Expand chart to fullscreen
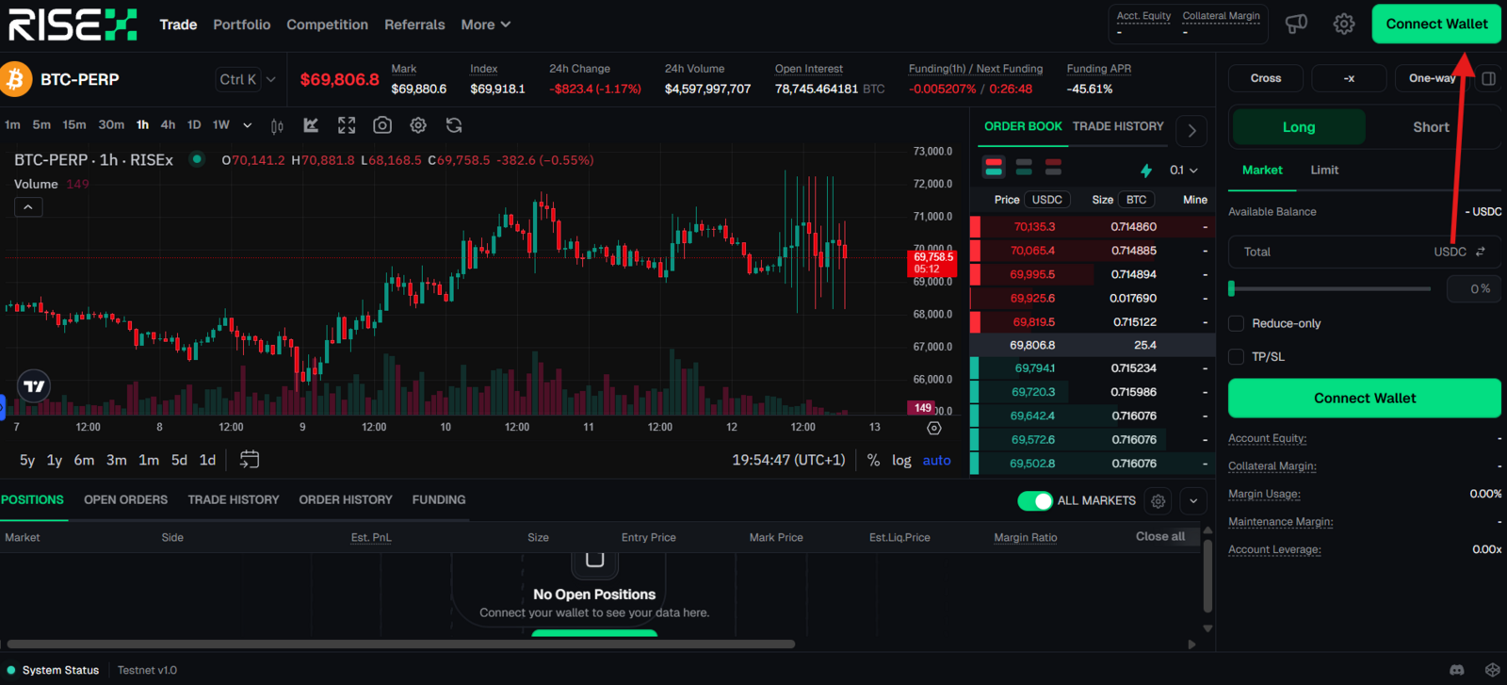 click(347, 125)
